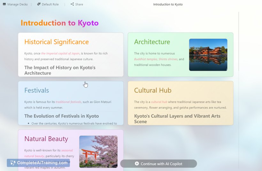Click the Imperial capital of Japan highlight

(x=60, y=53)
